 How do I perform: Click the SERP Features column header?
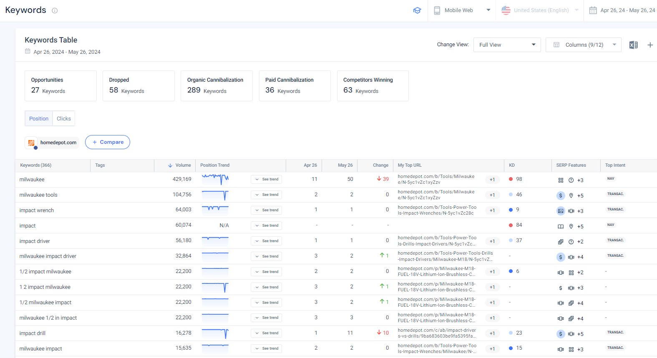point(571,165)
